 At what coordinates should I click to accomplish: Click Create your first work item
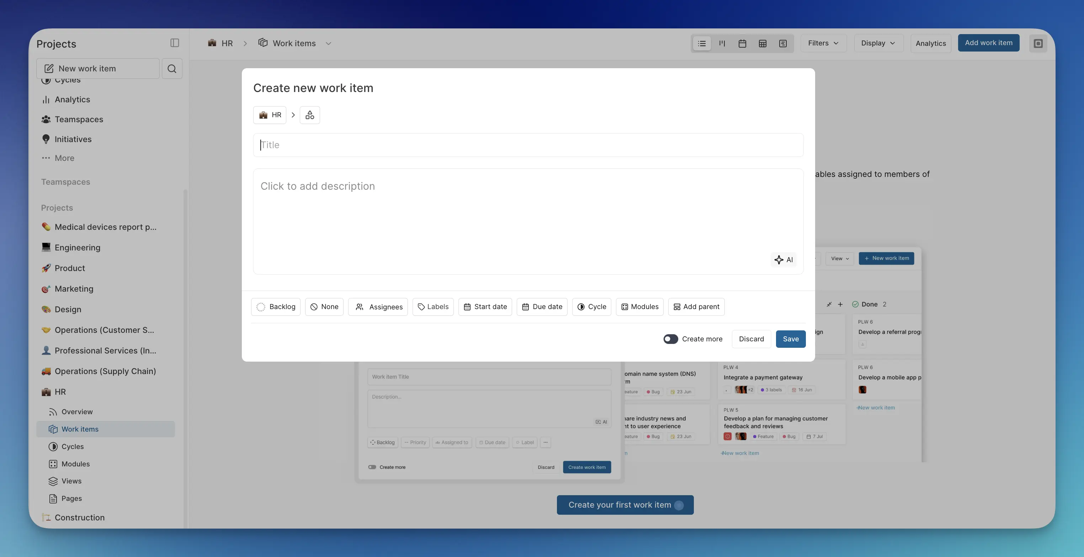pyautogui.click(x=625, y=505)
